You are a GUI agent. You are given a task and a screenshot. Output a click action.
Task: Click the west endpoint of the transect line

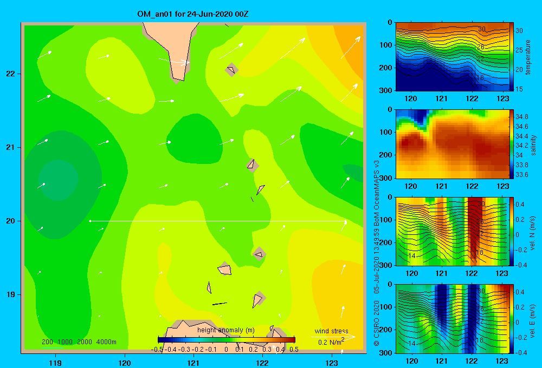pos(90,221)
